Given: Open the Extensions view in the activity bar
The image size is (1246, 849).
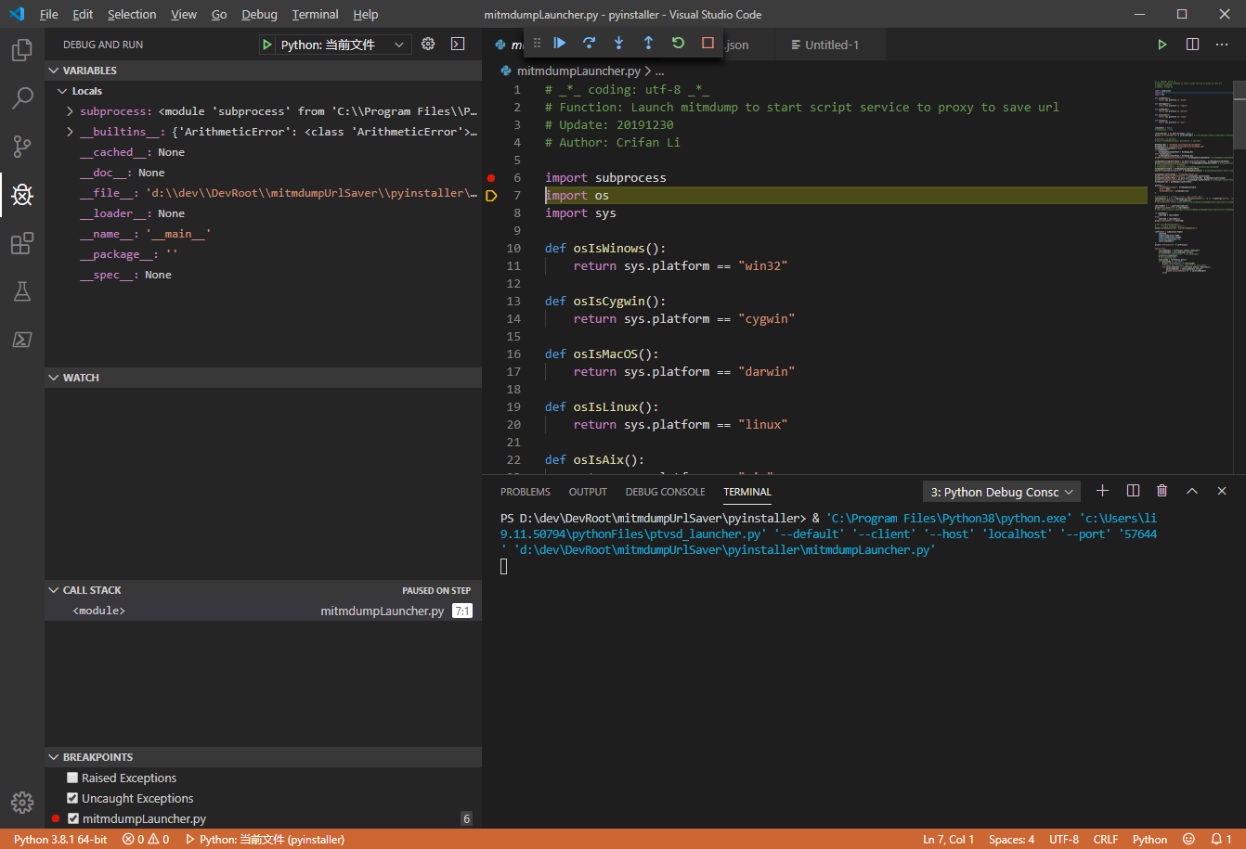Looking at the screenshot, I should 22,244.
